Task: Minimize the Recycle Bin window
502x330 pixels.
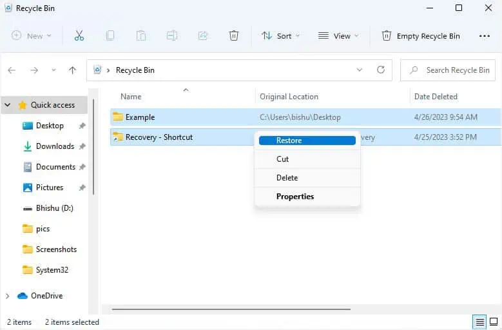Action: coord(430,8)
